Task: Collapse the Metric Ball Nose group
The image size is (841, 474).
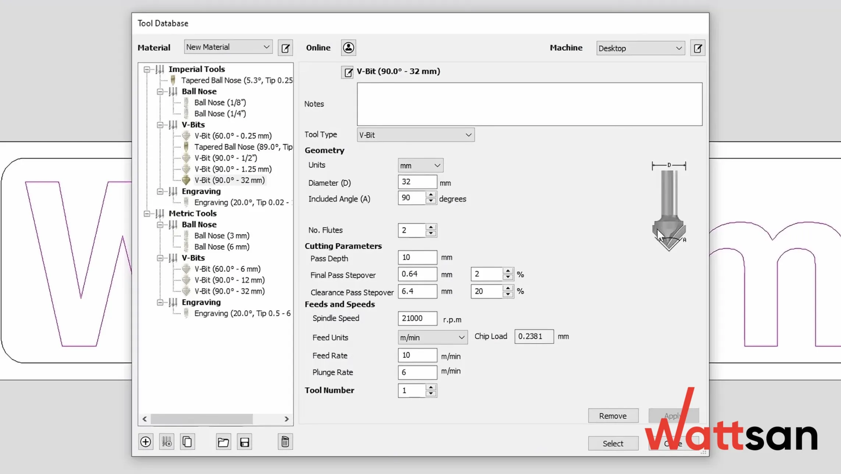Action: 160,225
